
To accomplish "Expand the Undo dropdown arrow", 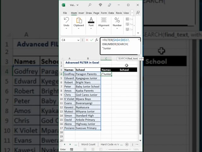I will pyautogui.click(x=66, y=28).
